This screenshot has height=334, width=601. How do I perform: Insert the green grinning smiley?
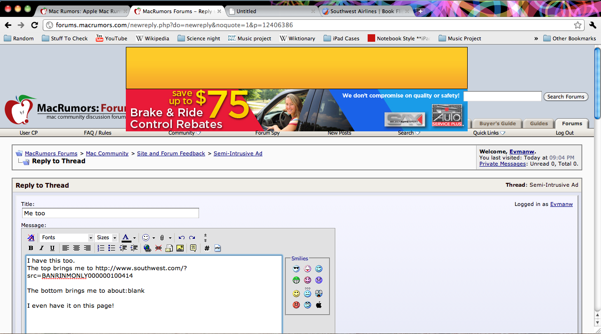point(296,280)
